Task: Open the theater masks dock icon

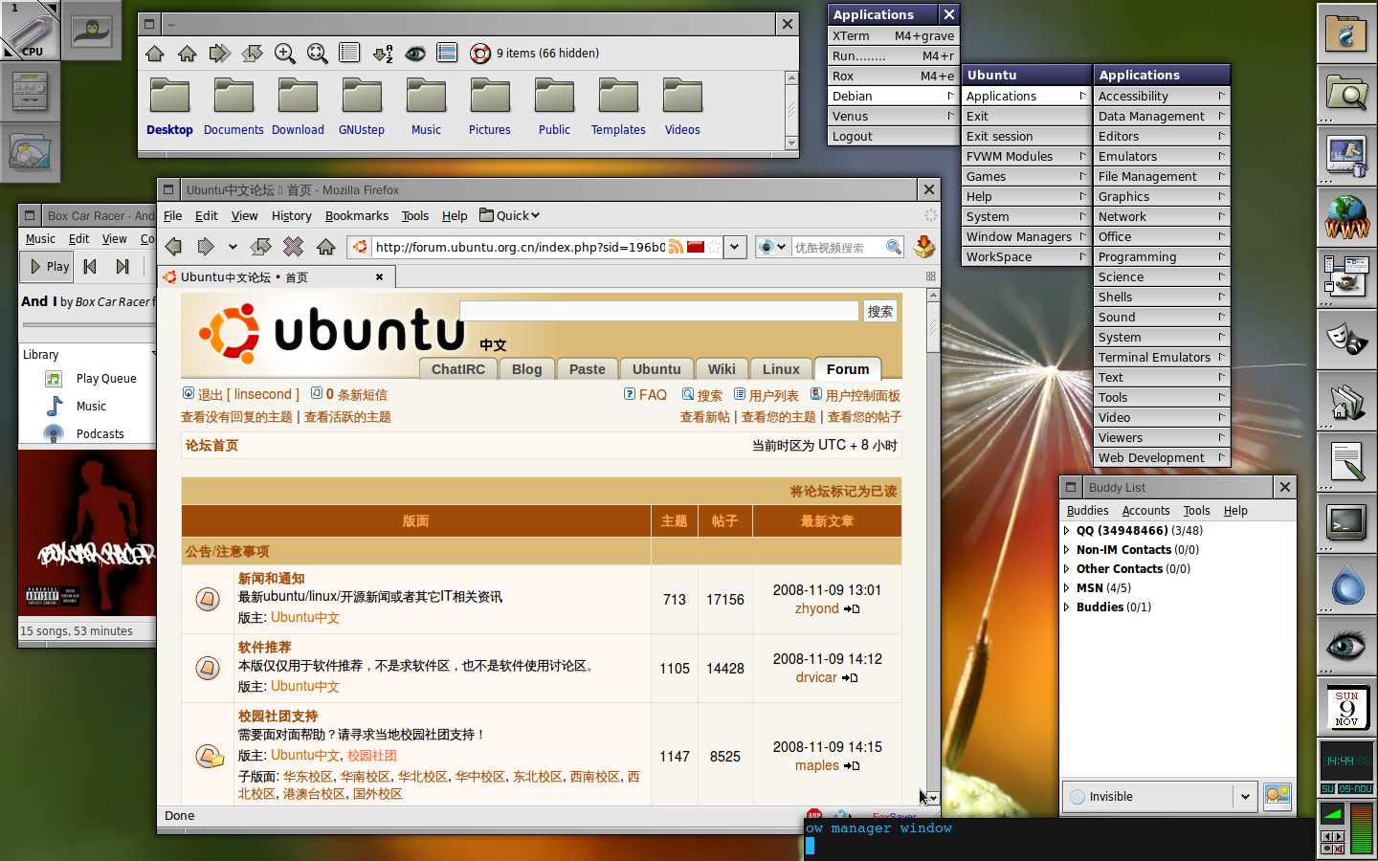Action: click(1347, 338)
